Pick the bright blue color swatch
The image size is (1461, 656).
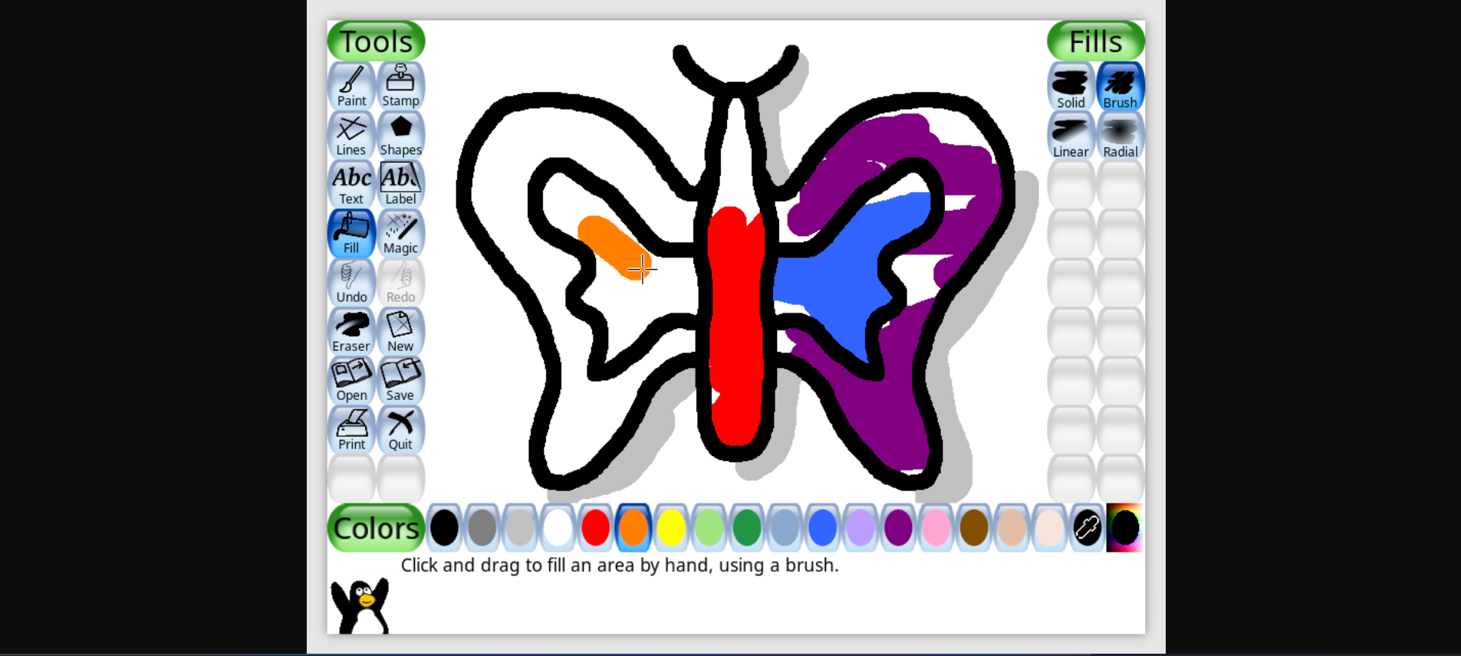click(822, 528)
